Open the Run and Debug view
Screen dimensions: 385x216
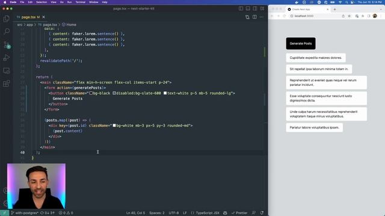click(x=7, y=58)
